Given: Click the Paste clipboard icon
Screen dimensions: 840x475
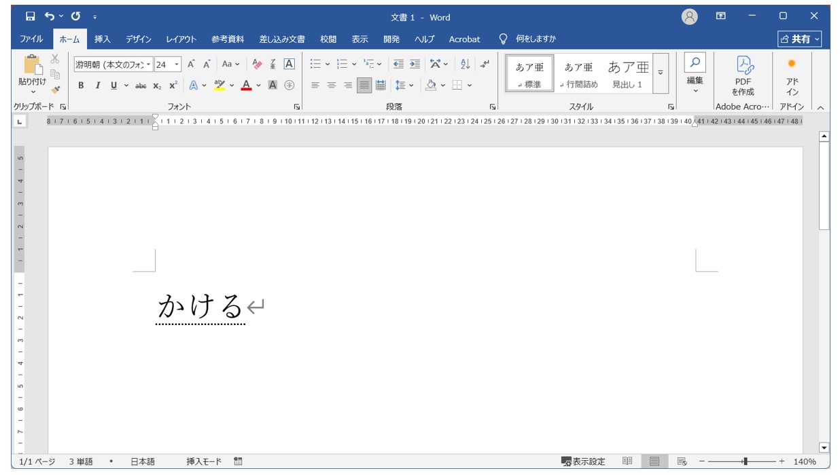Looking at the screenshot, I should coord(32,65).
